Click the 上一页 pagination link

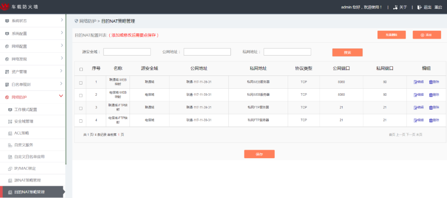(x=401, y=135)
